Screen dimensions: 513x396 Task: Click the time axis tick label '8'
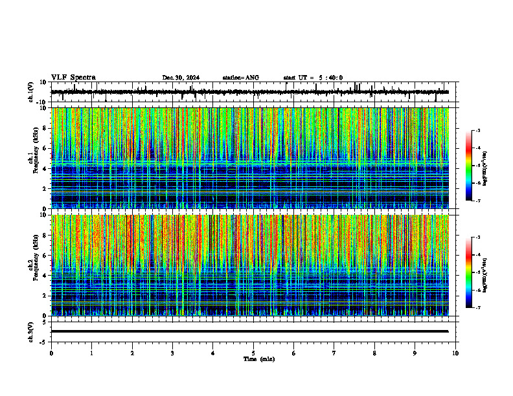click(374, 353)
